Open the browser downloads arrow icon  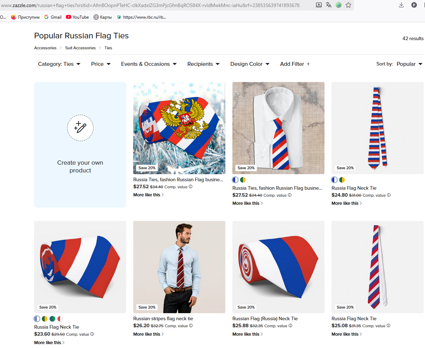401,5
